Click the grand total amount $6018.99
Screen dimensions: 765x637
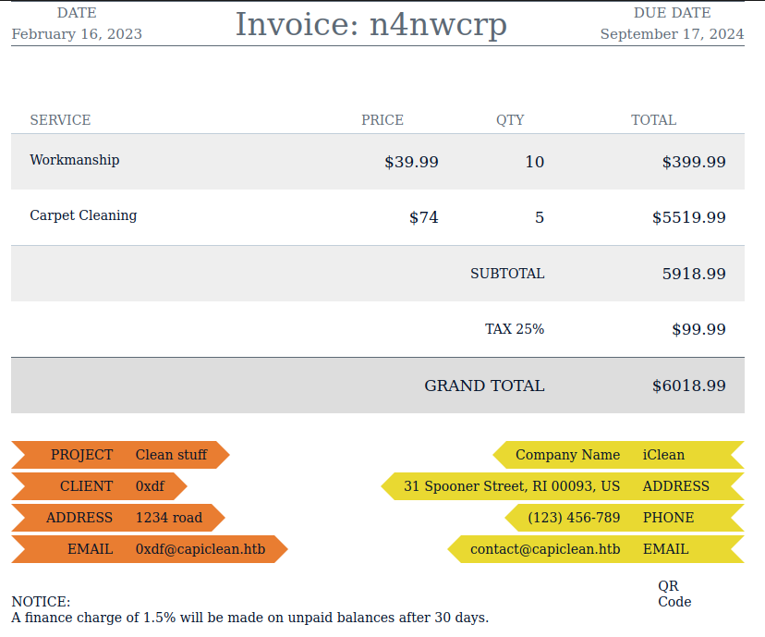tap(688, 386)
